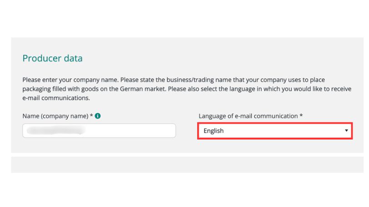This screenshot has height=207, width=369.
Task: Select the "English" value shown in language box
Action: (214, 131)
